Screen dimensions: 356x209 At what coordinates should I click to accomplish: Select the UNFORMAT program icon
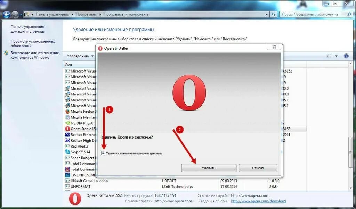click(67, 186)
